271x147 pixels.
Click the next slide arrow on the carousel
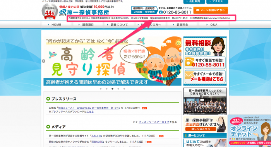coord(181,61)
